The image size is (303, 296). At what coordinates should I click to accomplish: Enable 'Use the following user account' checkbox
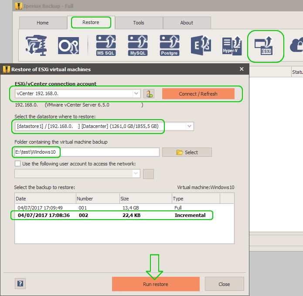(x=17, y=164)
